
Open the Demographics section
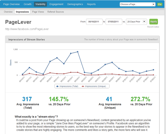point(75,4)
